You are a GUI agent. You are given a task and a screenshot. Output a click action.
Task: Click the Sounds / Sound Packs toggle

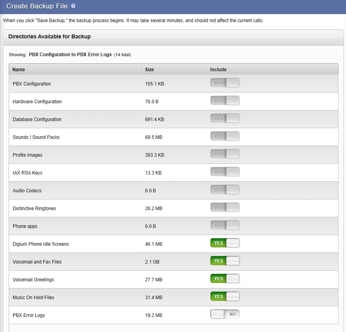pyautogui.click(x=225, y=136)
